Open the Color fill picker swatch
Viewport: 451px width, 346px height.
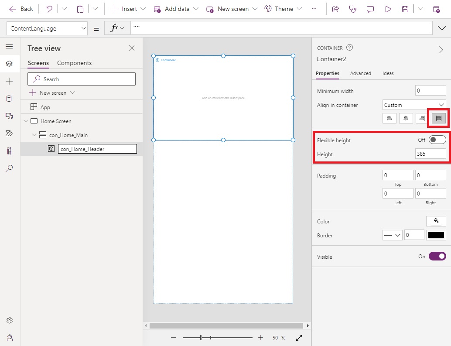click(436, 221)
